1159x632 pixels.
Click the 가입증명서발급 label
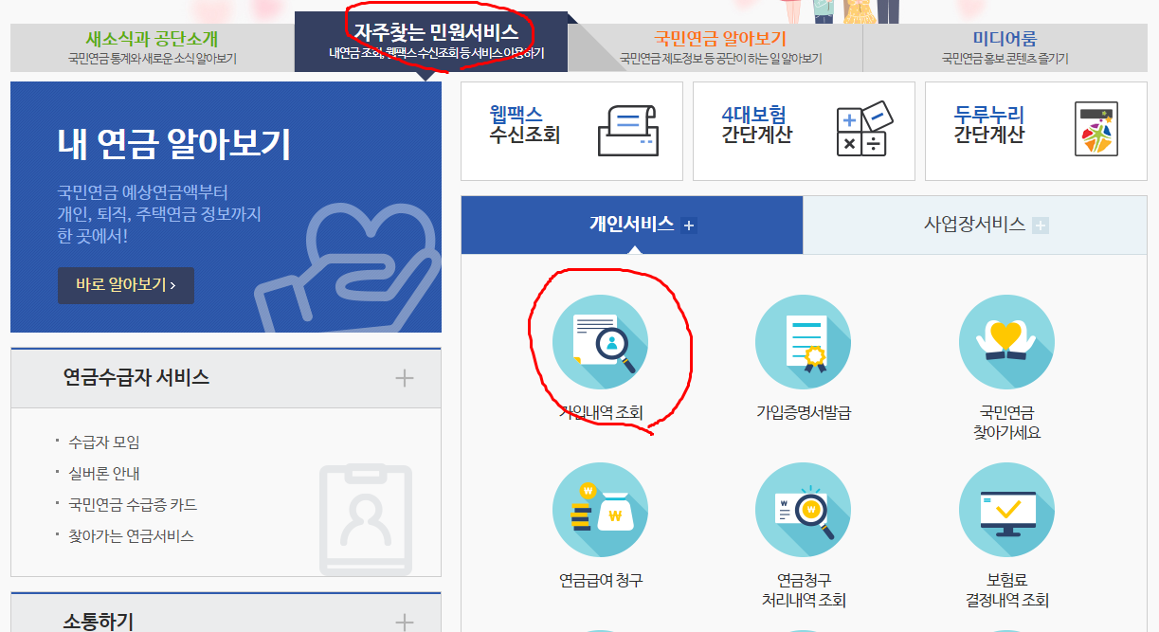[804, 413]
